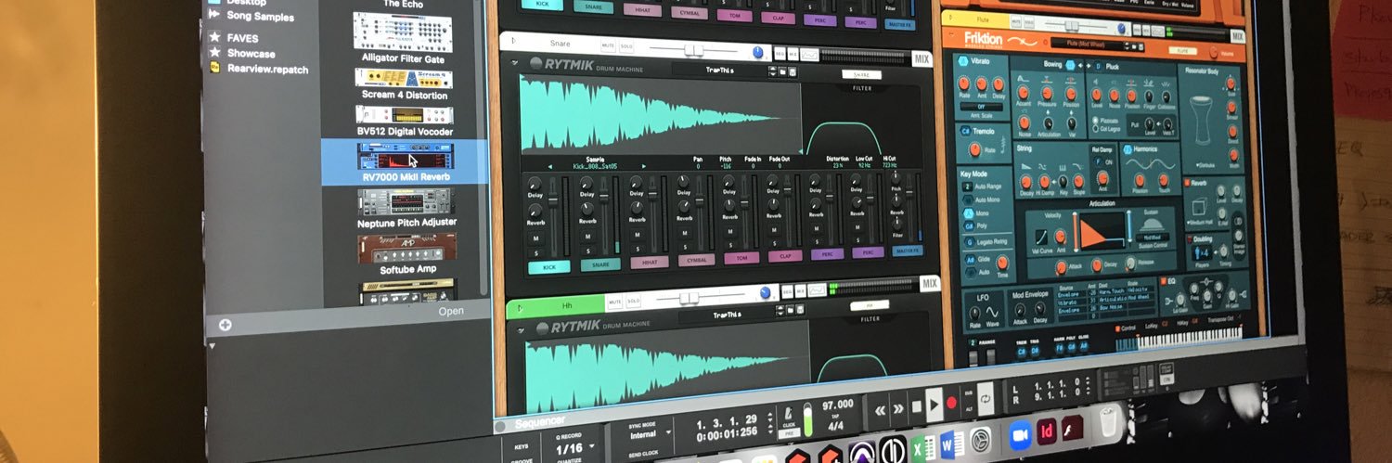
Task: Open Sync Mode Internal dropdown
Action: [651, 433]
